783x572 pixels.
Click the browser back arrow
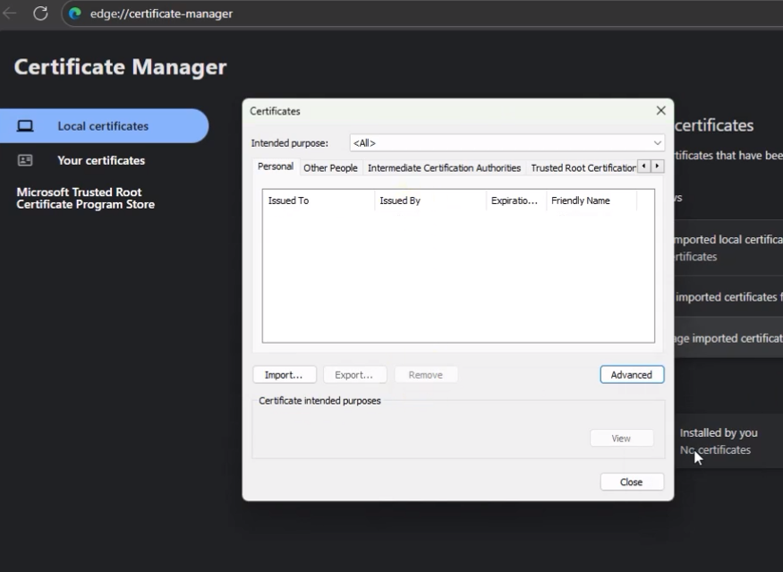pyautogui.click(x=10, y=13)
